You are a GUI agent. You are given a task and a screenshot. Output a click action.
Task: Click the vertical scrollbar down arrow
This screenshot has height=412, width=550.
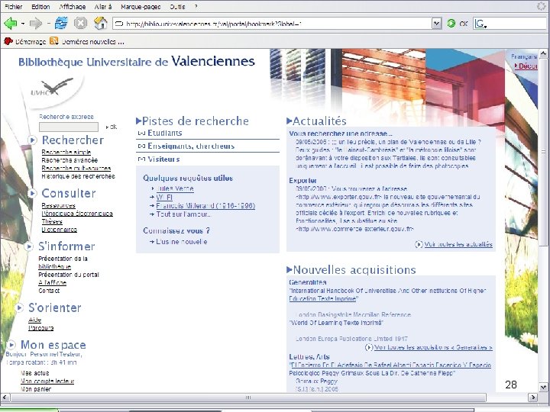(x=543, y=387)
